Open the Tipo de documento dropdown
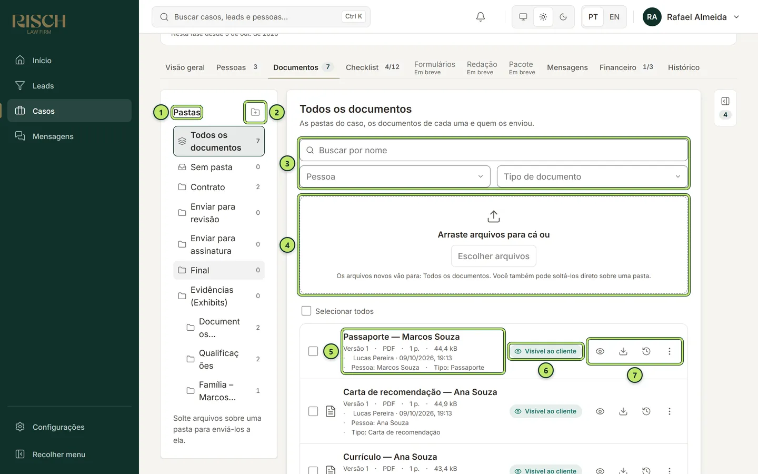 (x=592, y=176)
